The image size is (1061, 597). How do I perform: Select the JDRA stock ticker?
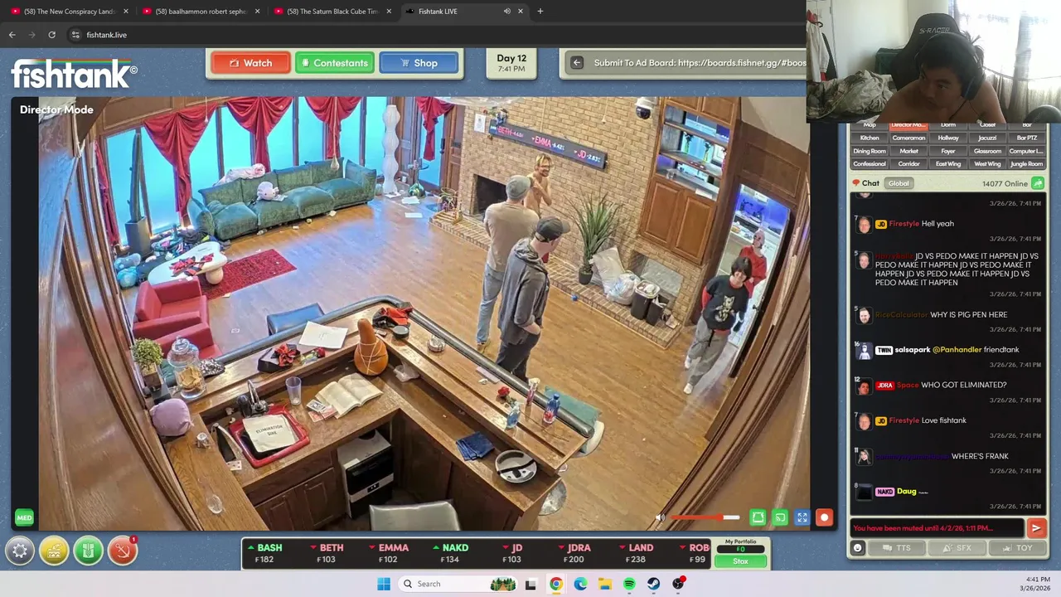[575, 553]
